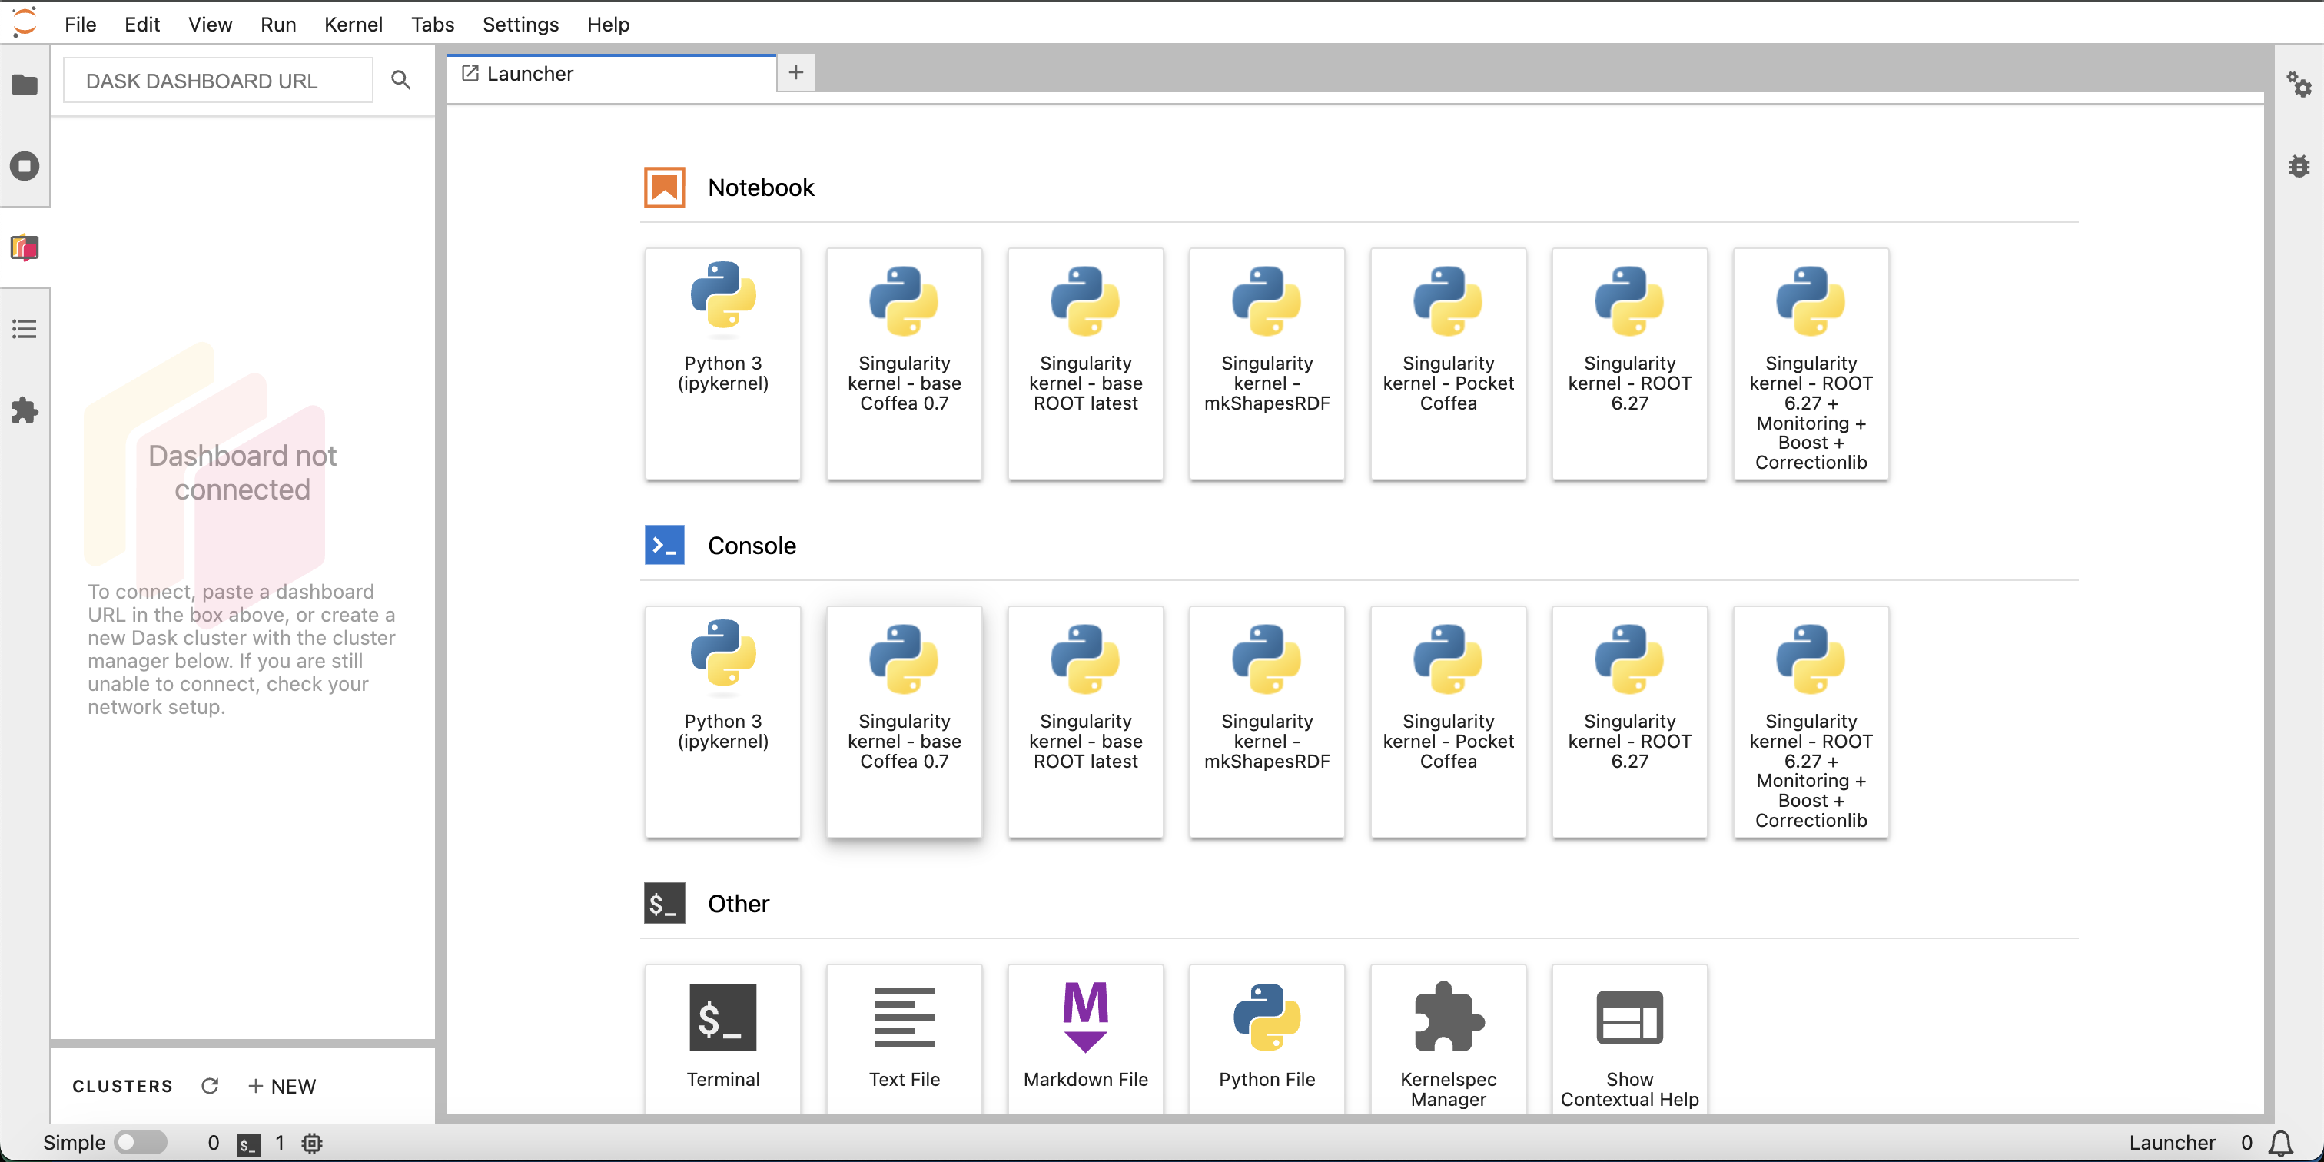
Task: Open the Settings menu
Action: 520,25
